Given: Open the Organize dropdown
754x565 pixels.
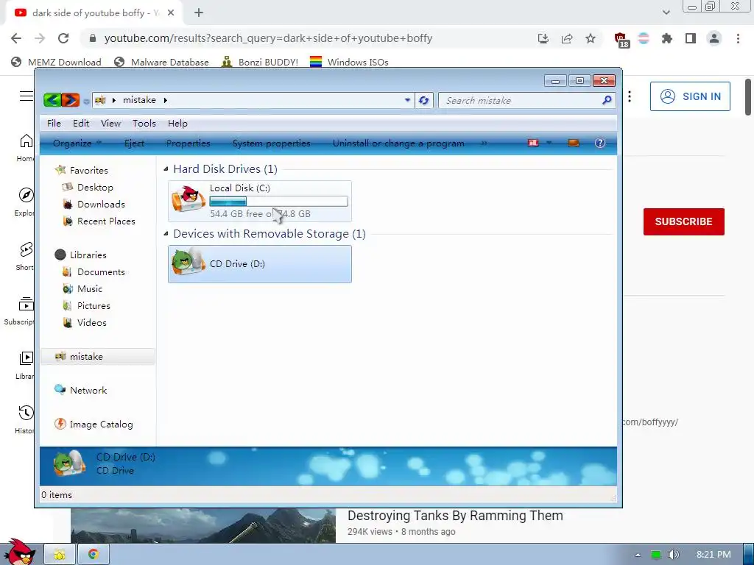Looking at the screenshot, I should click(x=77, y=143).
